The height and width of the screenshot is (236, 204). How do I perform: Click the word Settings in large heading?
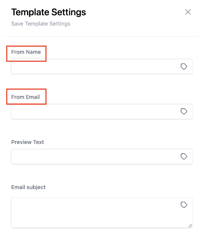point(69,12)
